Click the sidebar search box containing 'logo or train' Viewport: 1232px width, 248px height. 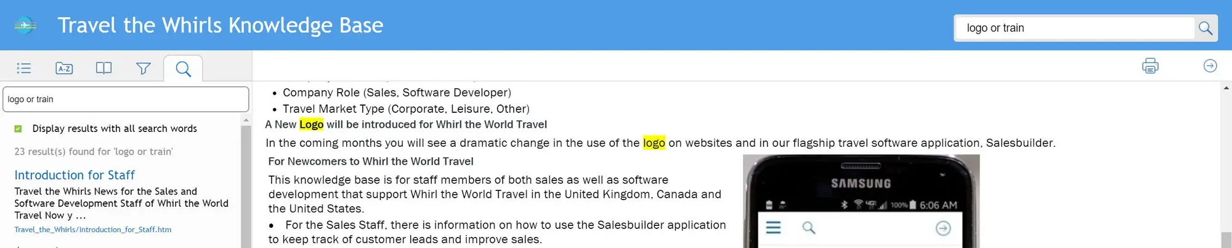pyautogui.click(x=126, y=99)
